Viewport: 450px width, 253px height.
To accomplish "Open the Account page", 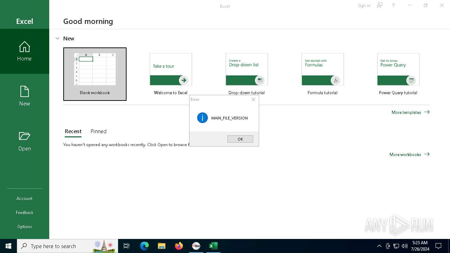I will point(25,199).
